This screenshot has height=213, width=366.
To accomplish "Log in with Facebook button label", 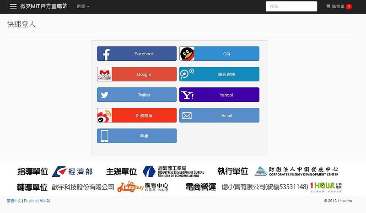I will [144, 53].
